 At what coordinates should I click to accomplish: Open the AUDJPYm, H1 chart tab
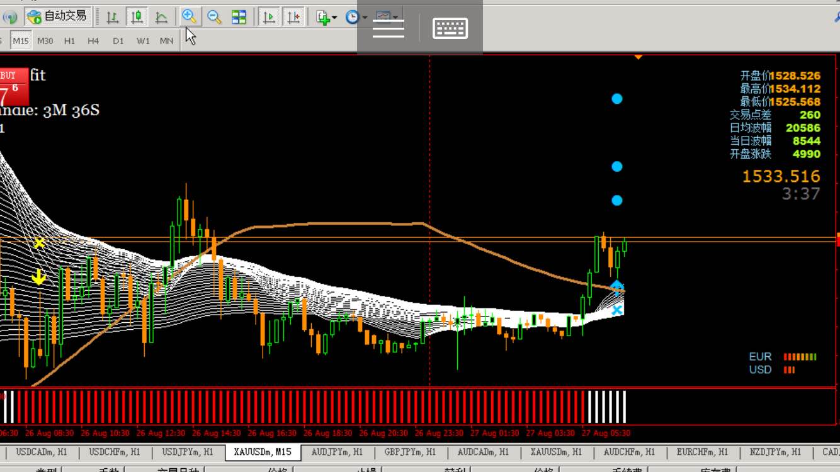pyautogui.click(x=337, y=452)
